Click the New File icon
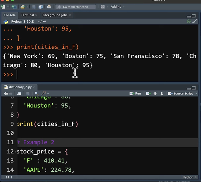 [x=3, y=7]
